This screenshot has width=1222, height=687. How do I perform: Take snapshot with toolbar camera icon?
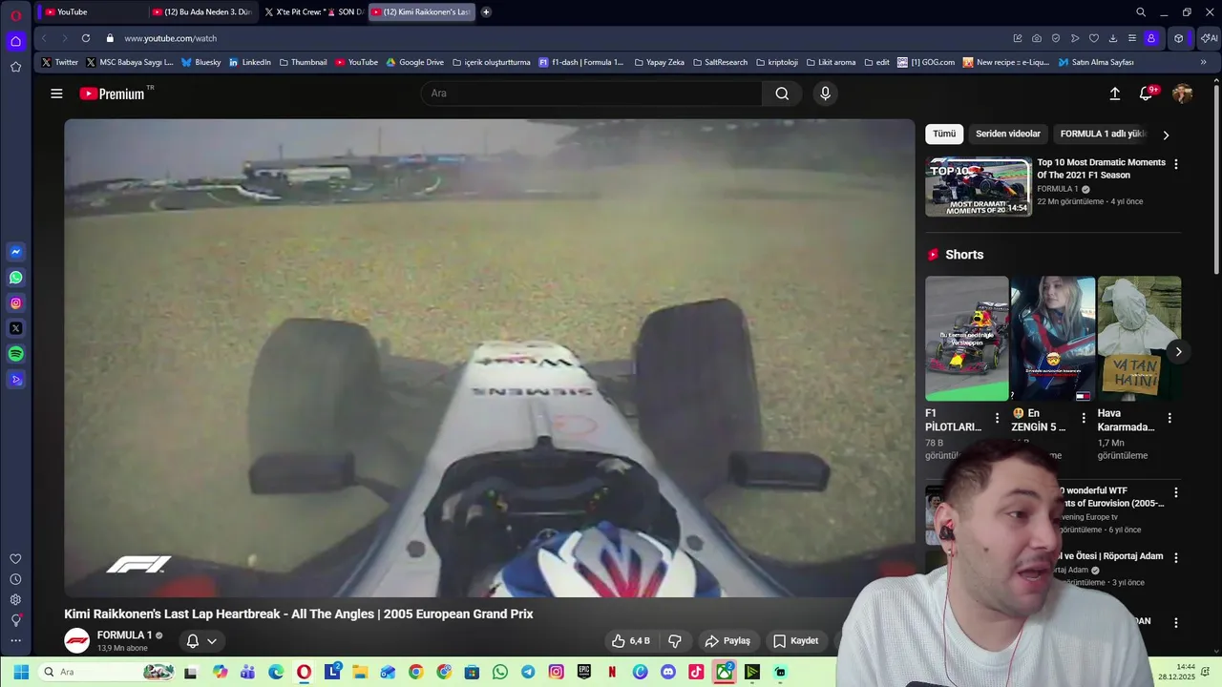click(x=1037, y=38)
